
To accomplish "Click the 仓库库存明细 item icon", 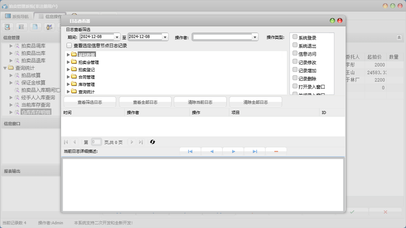I will pos(17,112).
